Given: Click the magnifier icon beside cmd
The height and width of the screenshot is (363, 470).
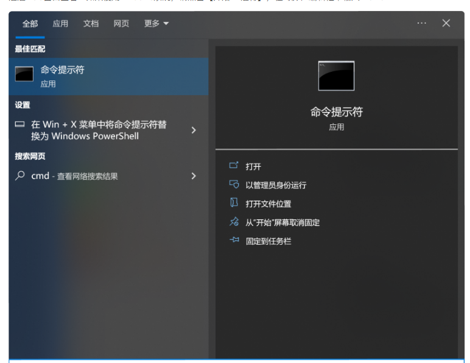Looking at the screenshot, I should [19, 175].
